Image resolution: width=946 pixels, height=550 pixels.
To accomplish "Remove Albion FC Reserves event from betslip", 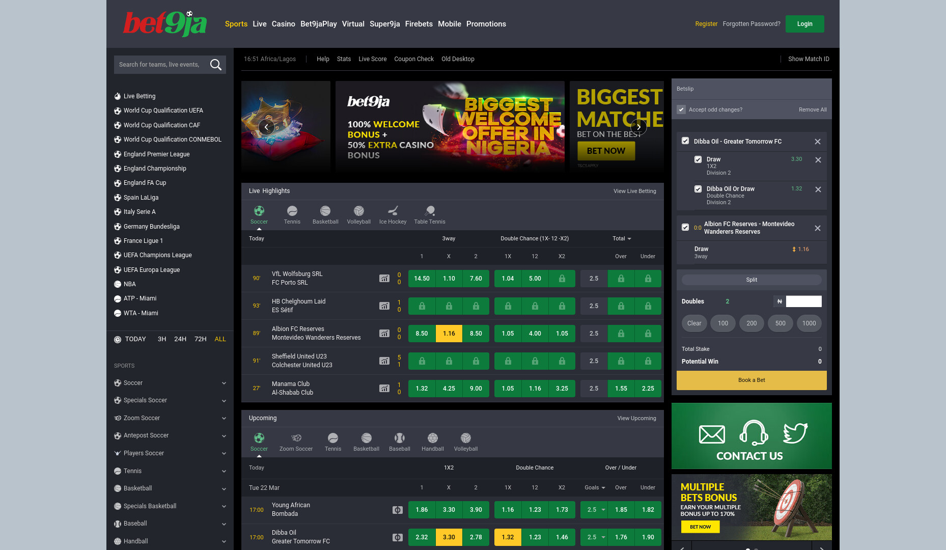I will tap(818, 228).
